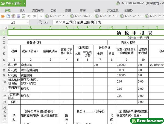164x124 pixels.
Task: Select column B header
Action: pos(31,28)
